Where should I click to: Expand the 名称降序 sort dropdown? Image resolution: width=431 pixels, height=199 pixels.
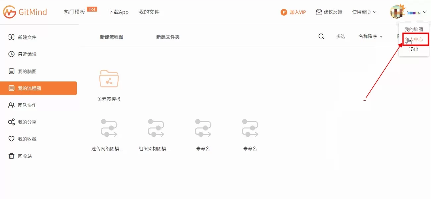pos(370,36)
